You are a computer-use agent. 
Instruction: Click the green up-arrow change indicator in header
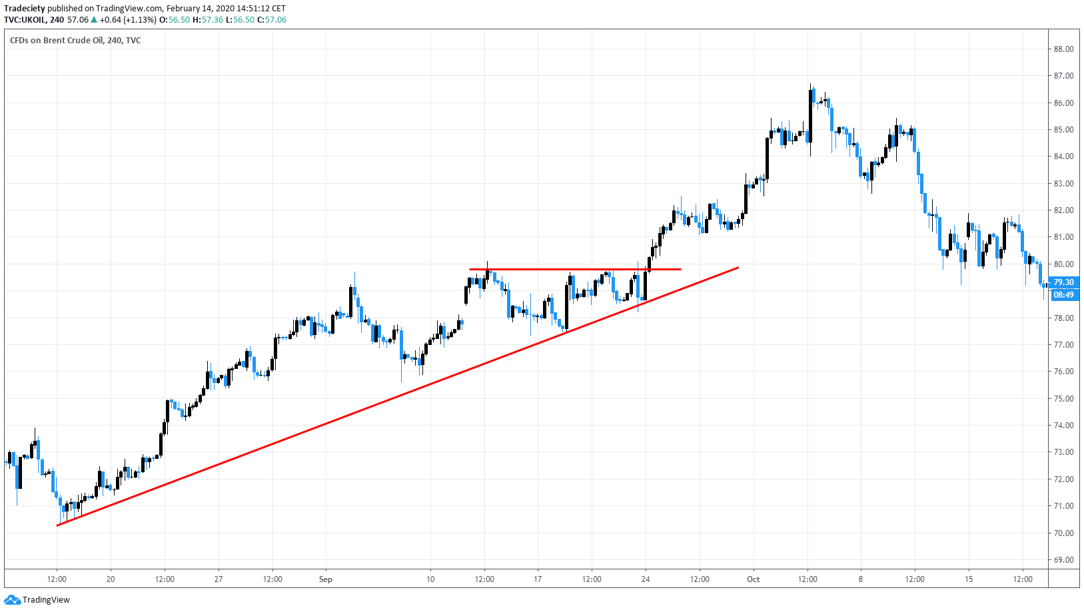[x=94, y=20]
